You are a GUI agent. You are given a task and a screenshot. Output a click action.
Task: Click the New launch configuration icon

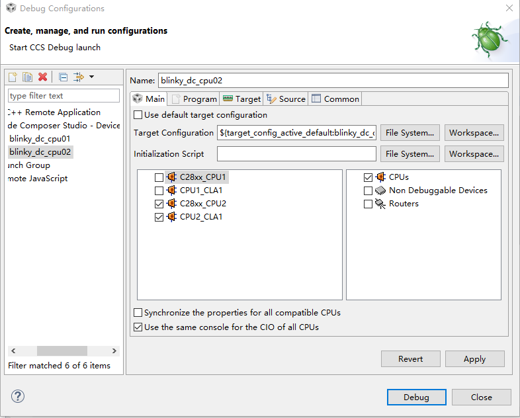[13, 77]
